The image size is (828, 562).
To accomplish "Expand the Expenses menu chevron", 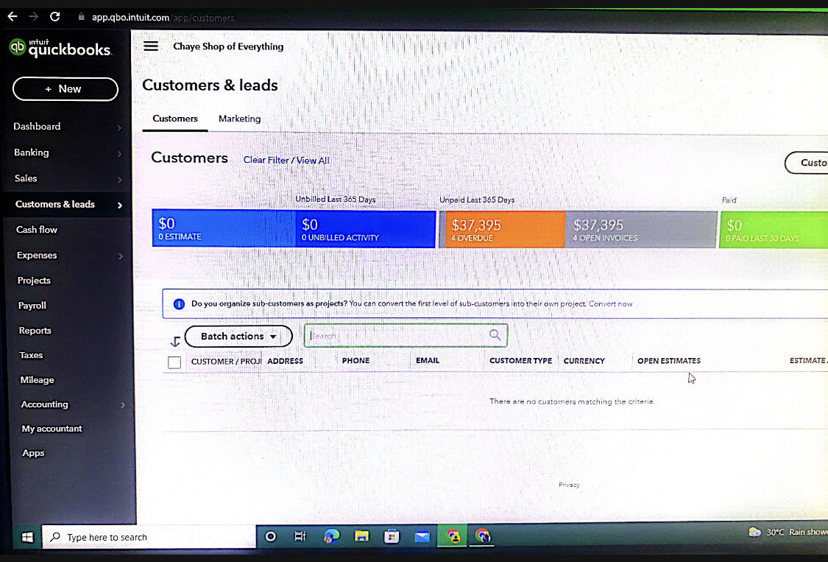I will [121, 256].
